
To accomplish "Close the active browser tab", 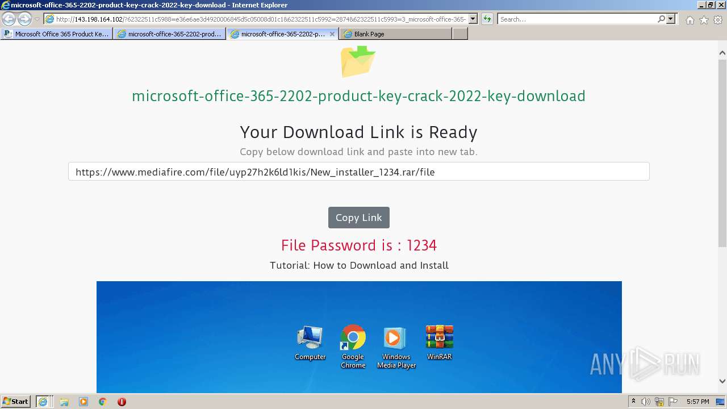I will pyautogui.click(x=332, y=34).
